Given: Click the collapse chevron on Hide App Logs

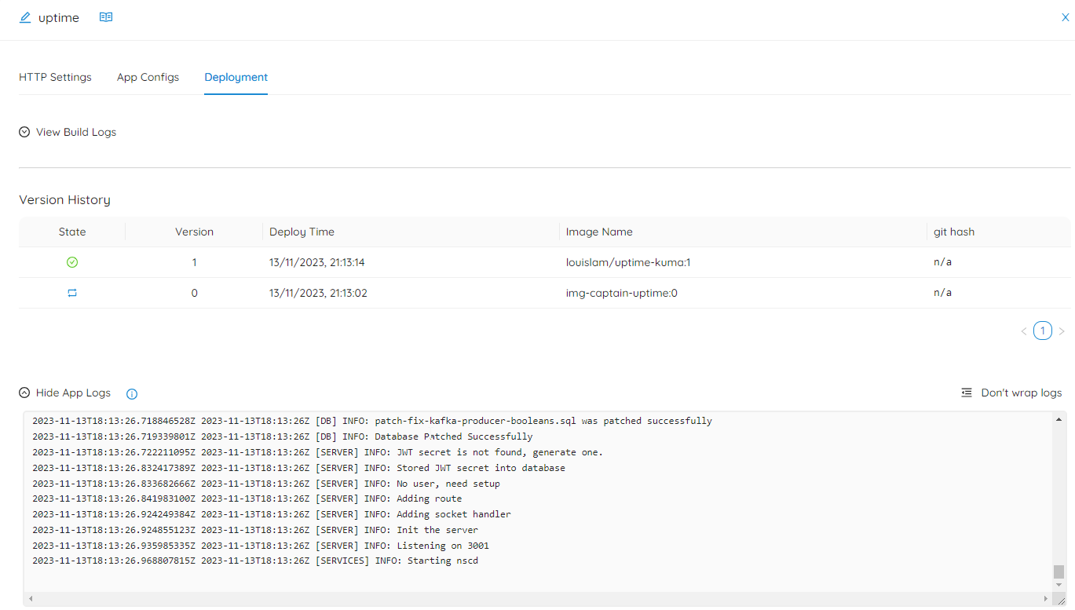Looking at the screenshot, I should click(23, 393).
